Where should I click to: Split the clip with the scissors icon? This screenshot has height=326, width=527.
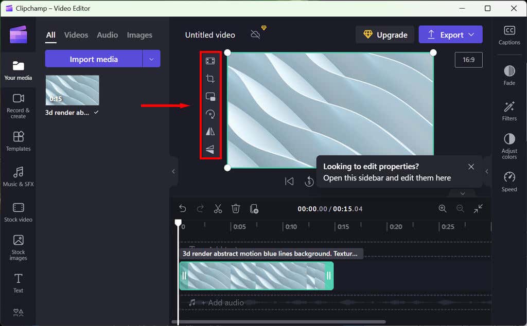point(218,208)
